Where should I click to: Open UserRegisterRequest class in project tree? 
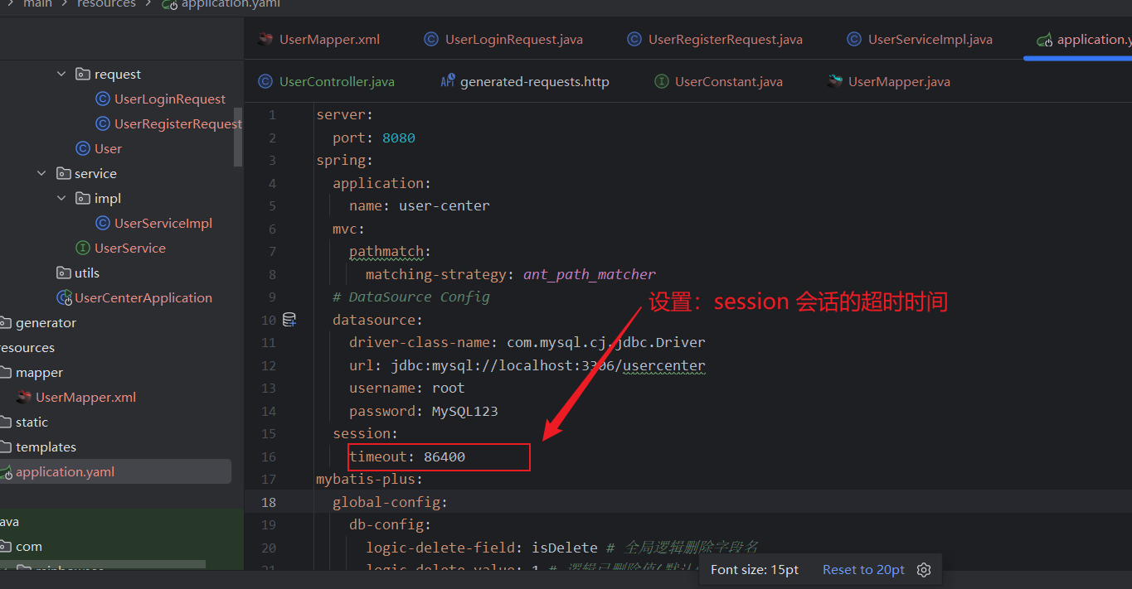(x=178, y=123)
